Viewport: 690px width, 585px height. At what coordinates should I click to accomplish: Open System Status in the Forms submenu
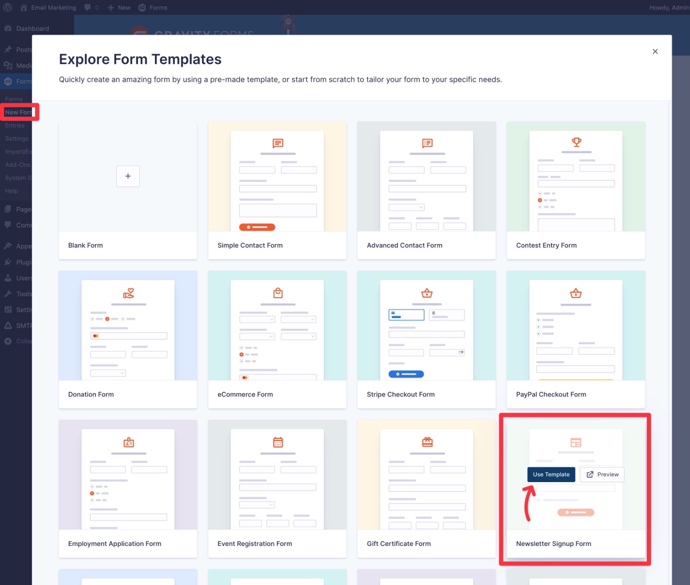click(17, 178)
